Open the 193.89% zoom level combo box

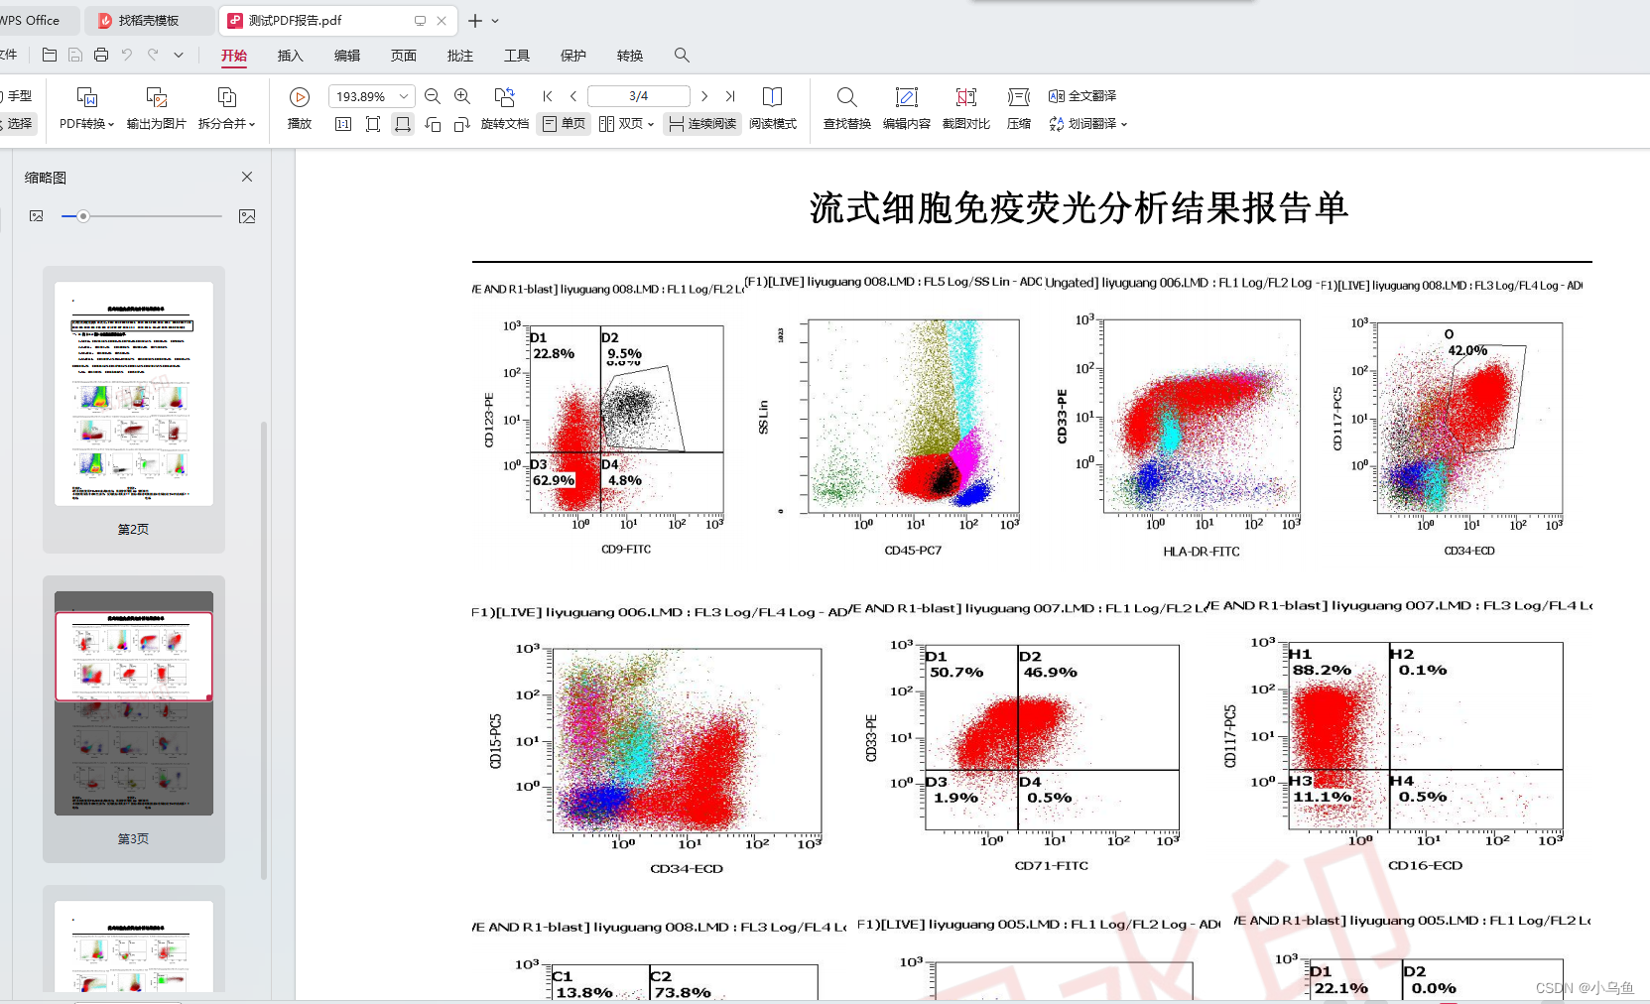tap(371, 96)
